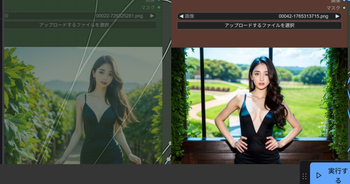Open the 00022-726325281.png image selector
Screen dimensions: 350x184
point(80,16)
